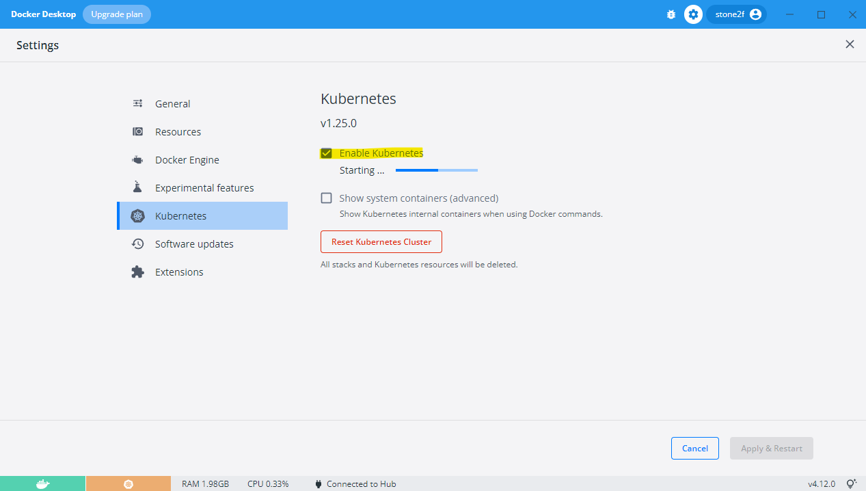Open the Software updates section
This screenshot has height=491, width=866.
tap(202, 244)
